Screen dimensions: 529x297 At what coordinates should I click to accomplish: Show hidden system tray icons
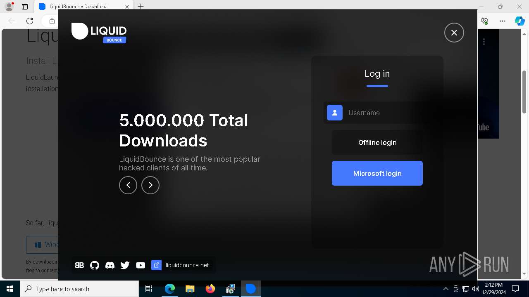click(446, 289)
